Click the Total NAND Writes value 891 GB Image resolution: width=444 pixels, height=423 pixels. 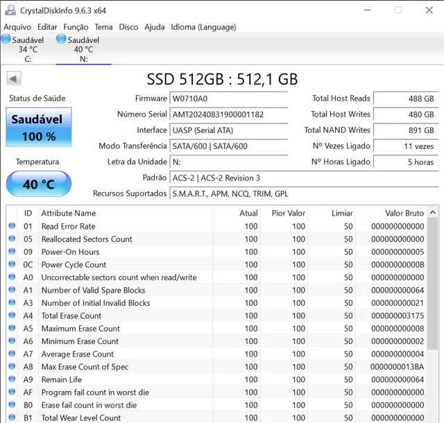point(406,130)
